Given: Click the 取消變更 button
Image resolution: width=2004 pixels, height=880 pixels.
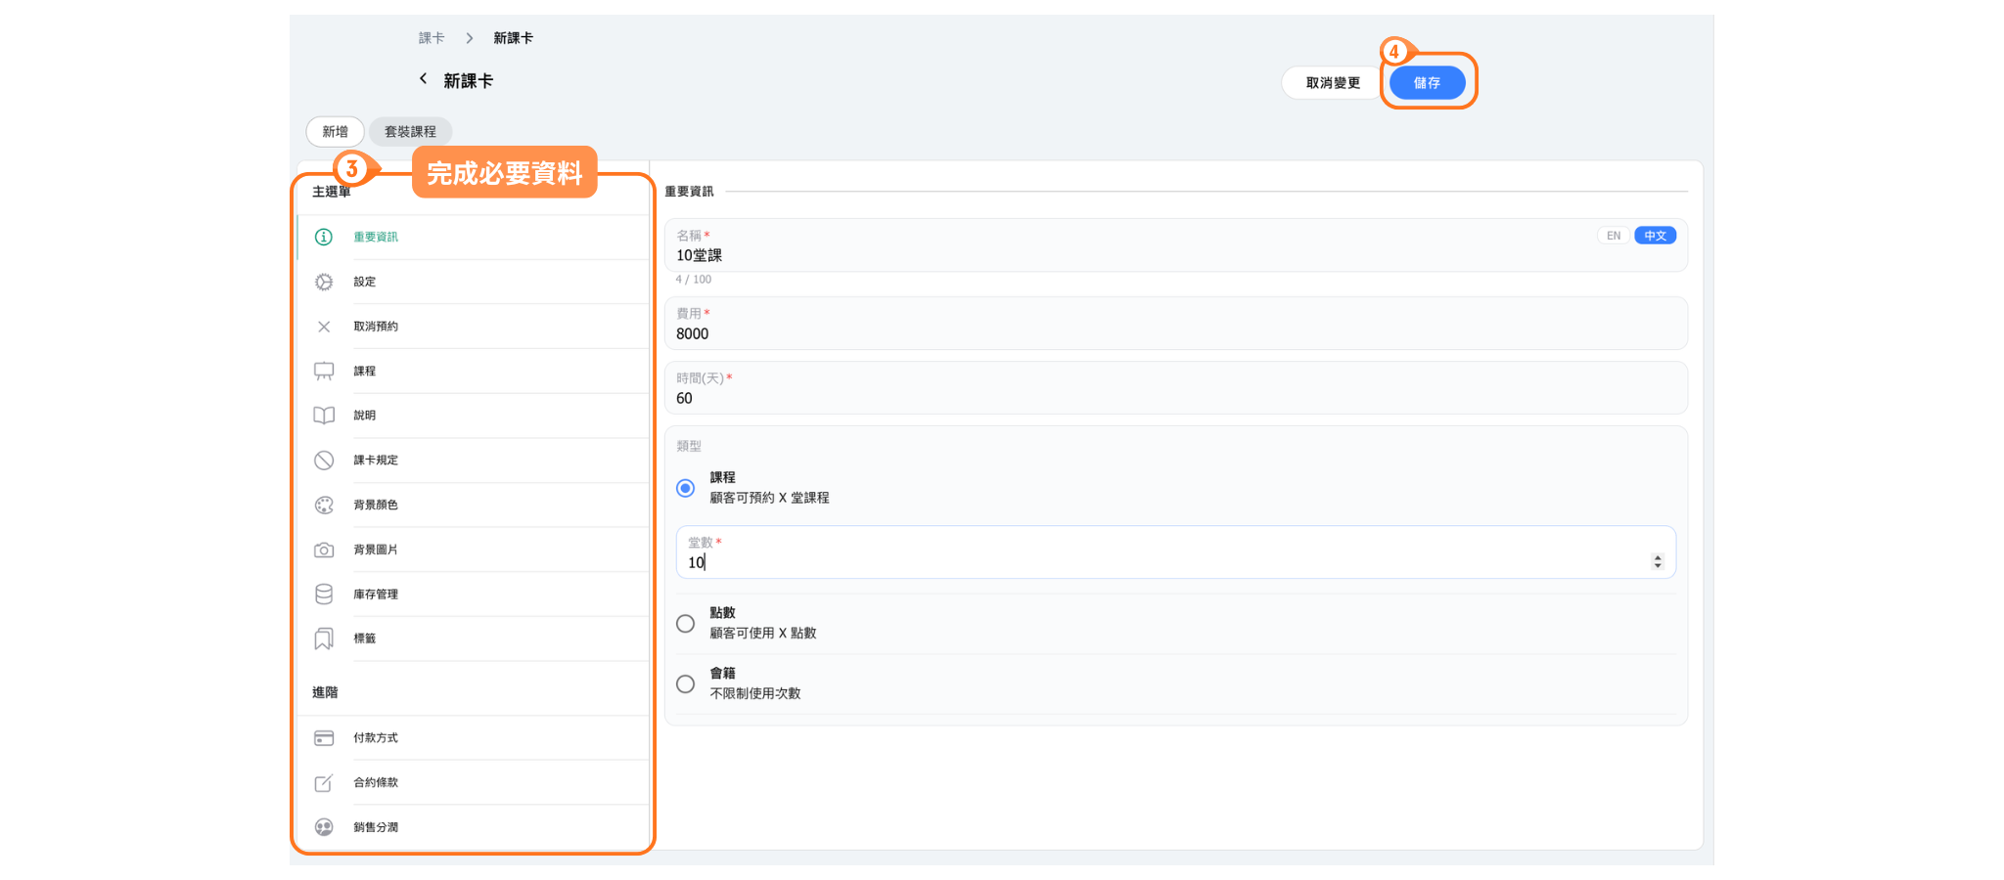Looking at the screenshot, I should pos(1332,83).
